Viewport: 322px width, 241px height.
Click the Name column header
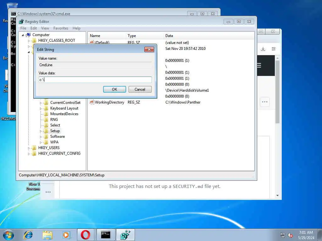(x=107, y=36)
